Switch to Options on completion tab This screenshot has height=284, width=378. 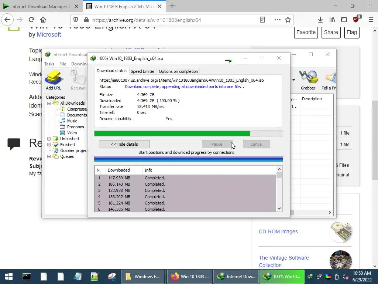point(178,71)
